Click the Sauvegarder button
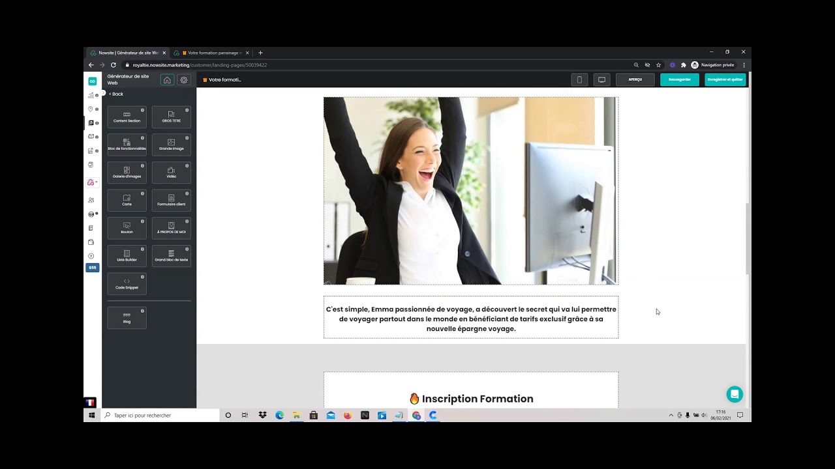This screenshot has width=835, height=469. coord(679,79)
